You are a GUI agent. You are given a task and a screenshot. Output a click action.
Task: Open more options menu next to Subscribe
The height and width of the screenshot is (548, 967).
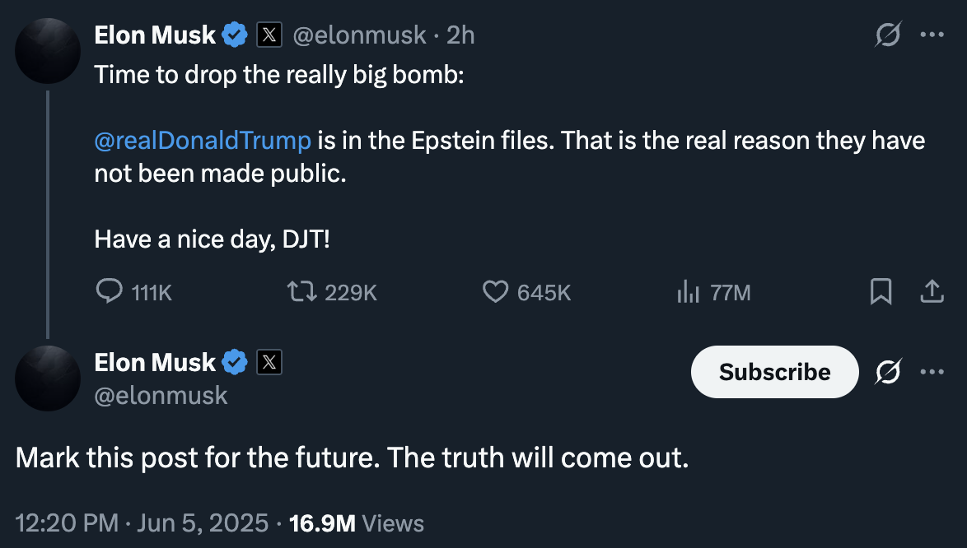click(932, 373)
